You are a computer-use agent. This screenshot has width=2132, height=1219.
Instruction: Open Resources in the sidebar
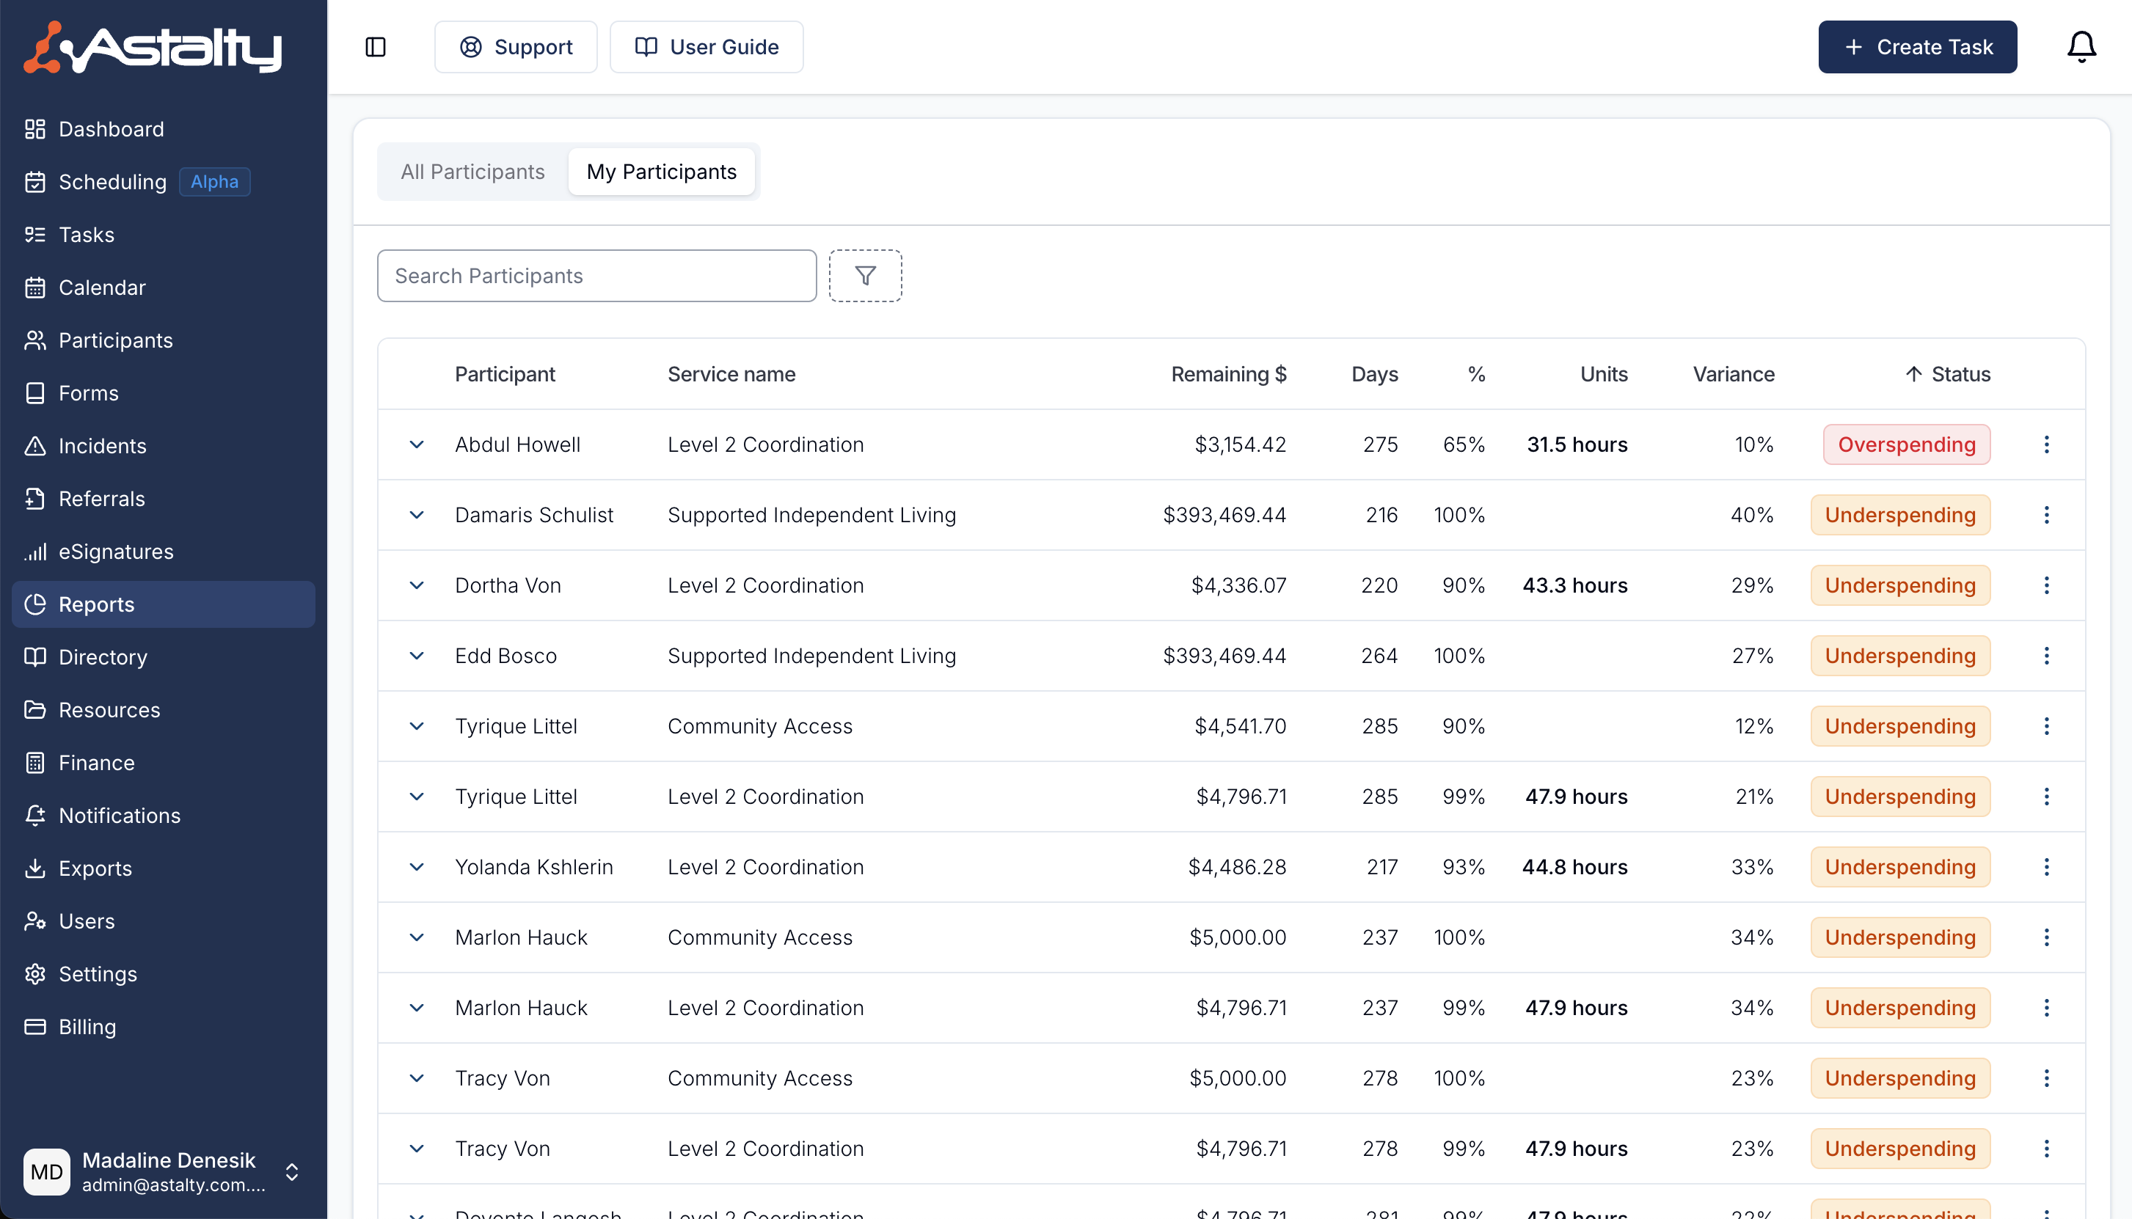tap(164, 709)
